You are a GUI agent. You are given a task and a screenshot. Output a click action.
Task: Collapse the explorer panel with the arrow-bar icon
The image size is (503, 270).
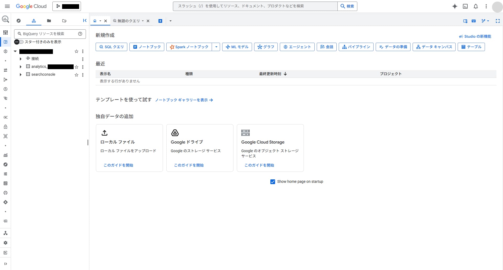85,20
